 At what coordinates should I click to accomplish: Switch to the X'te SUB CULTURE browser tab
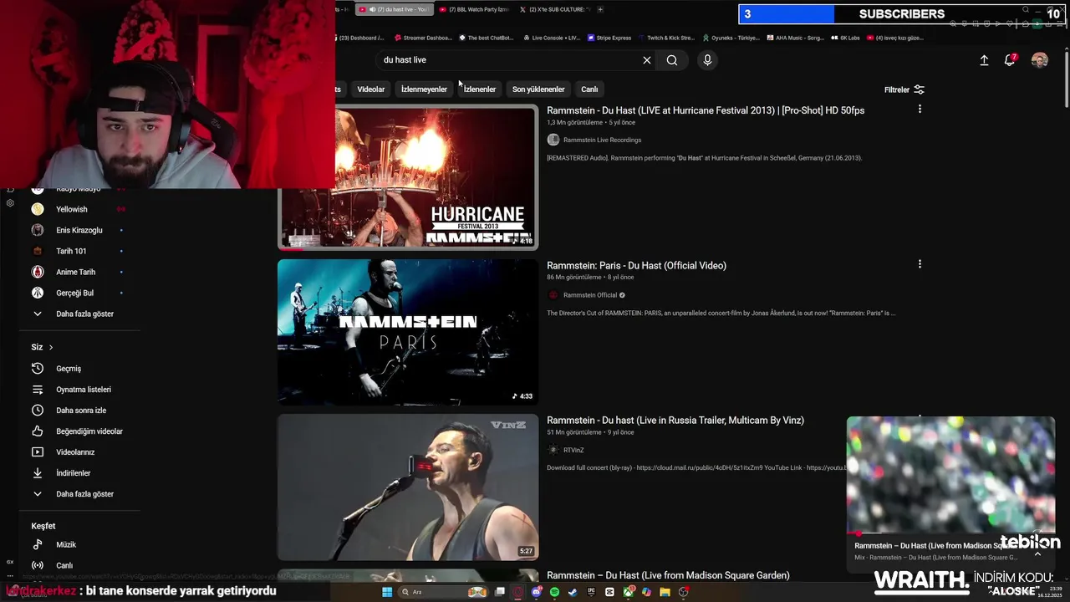pos(554,9)
